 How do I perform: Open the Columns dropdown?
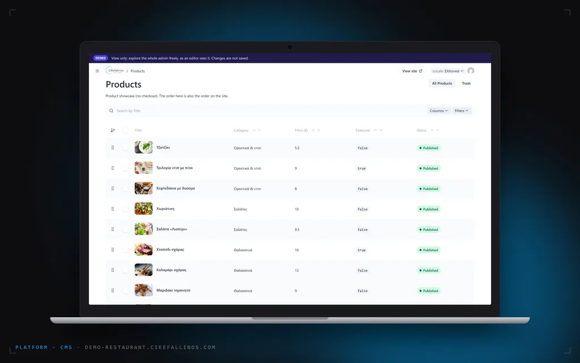(x=439, y=111)
